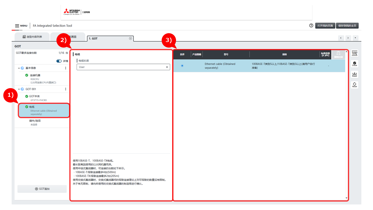This screenshot has width=373, height=210.
Task: Export selection with the Excel icon
Action: pyautogui.click(x=354, y=74)
